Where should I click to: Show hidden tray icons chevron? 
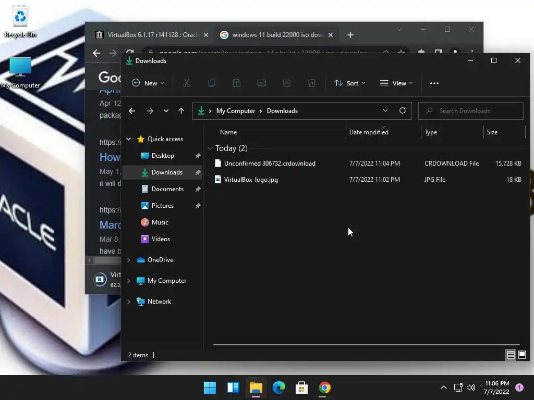[444, 387]
